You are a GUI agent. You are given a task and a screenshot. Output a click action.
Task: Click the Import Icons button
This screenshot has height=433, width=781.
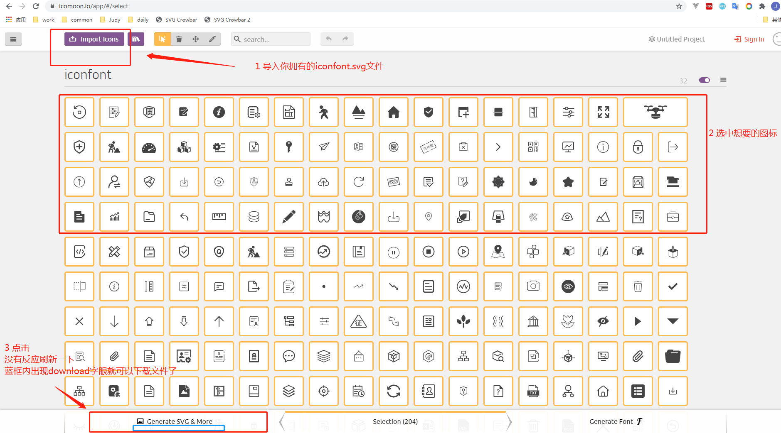click(94, 39)
